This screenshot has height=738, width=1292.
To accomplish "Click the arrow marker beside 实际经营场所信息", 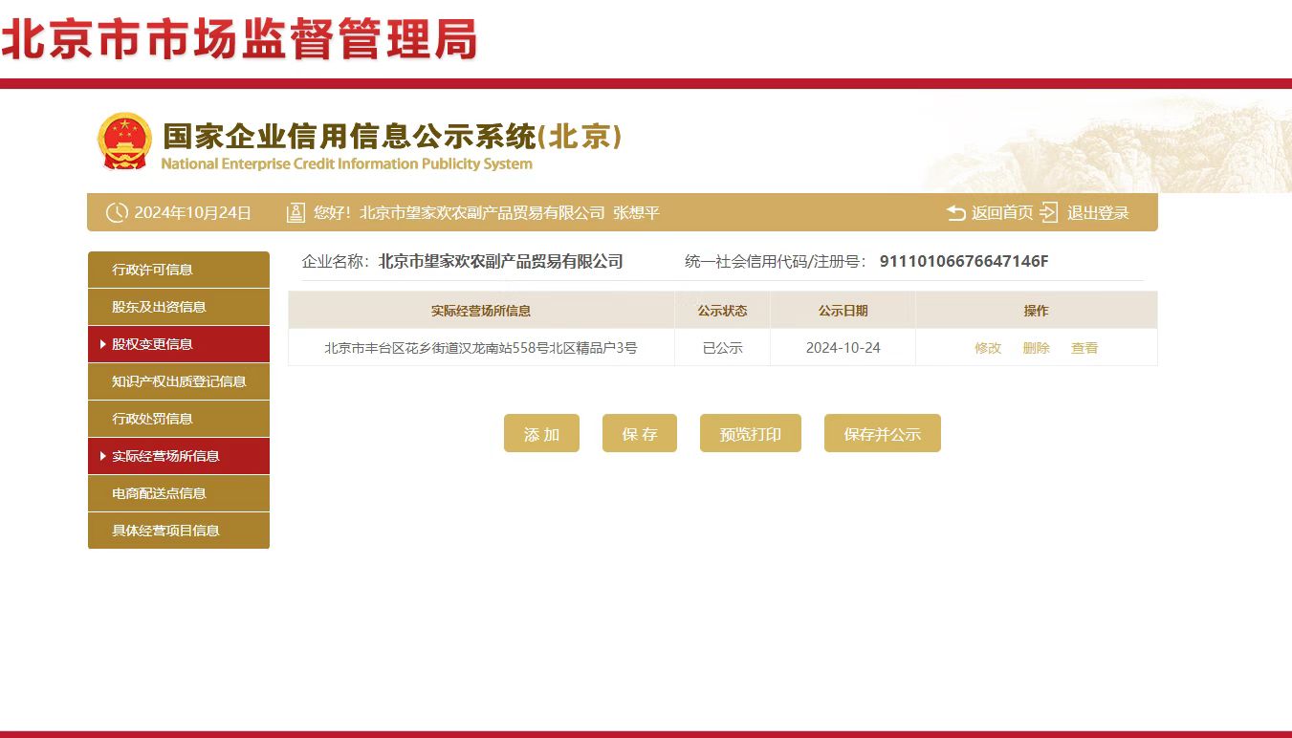I will 102,456.
